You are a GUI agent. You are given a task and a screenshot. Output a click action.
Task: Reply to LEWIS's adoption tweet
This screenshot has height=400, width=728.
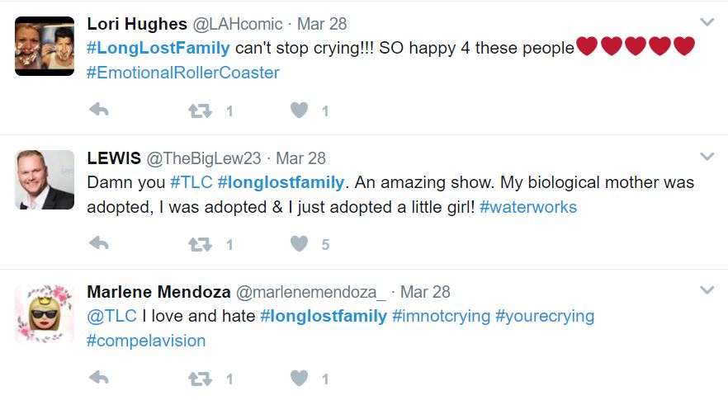click(98, 244)
